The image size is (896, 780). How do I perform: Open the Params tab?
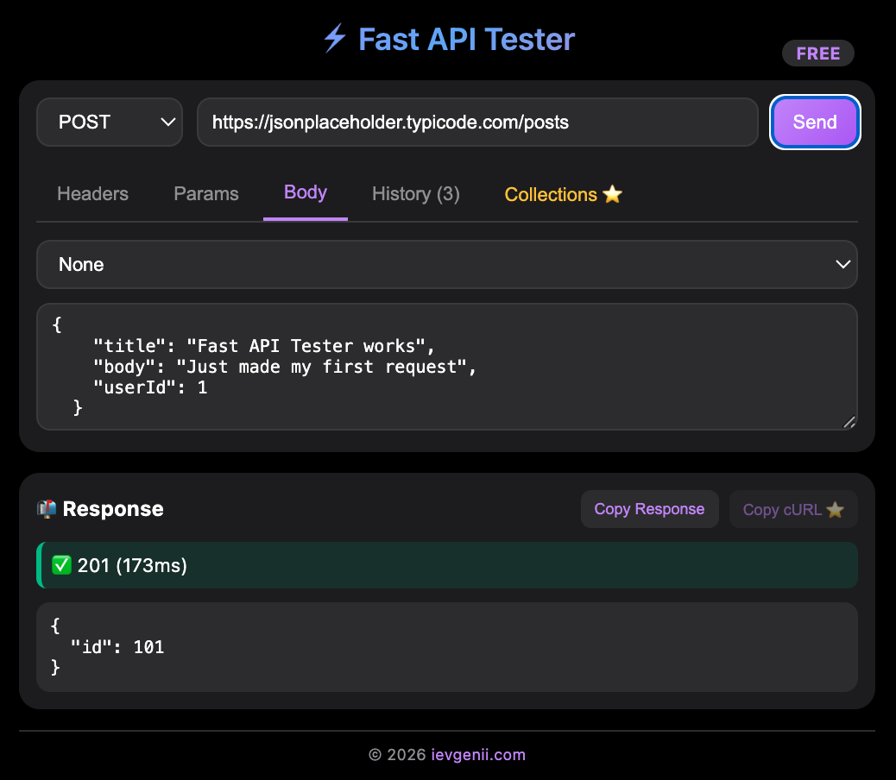[206, 194]
